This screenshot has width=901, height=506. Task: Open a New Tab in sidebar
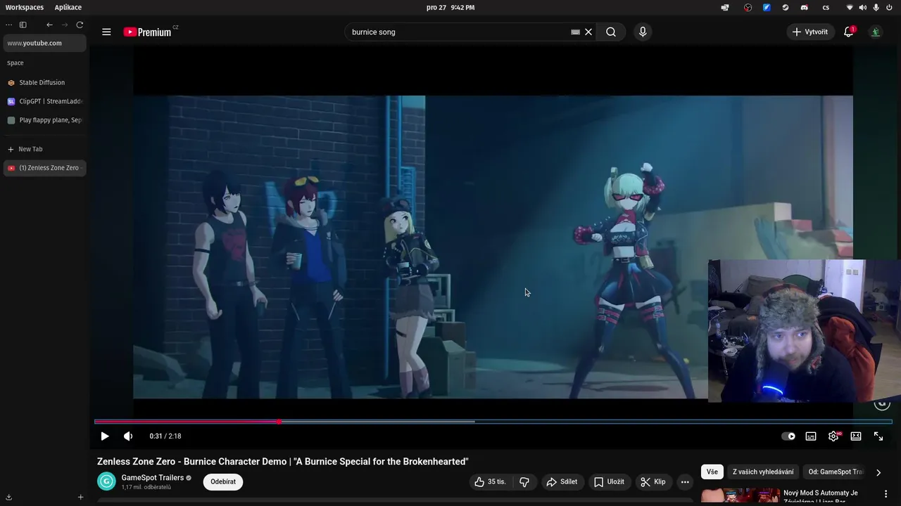(x=45, y=149)
